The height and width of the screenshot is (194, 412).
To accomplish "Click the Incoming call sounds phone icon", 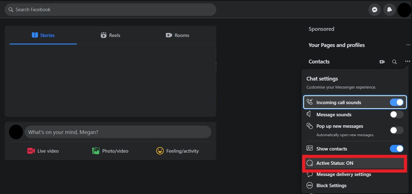I will tap(310, 102).
